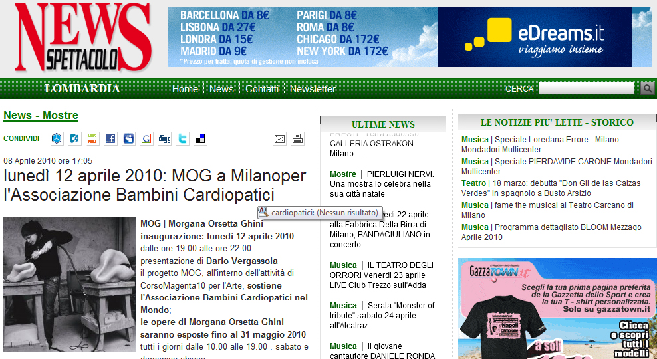Open the News menu item
This screenshot has height=359, width=657.
(221, 89)
